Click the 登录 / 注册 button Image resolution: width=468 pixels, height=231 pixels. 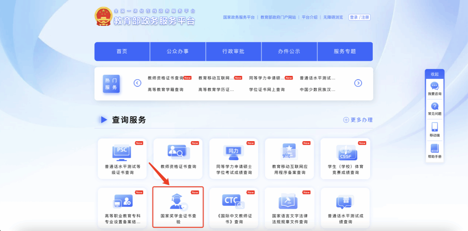point(359,17)
